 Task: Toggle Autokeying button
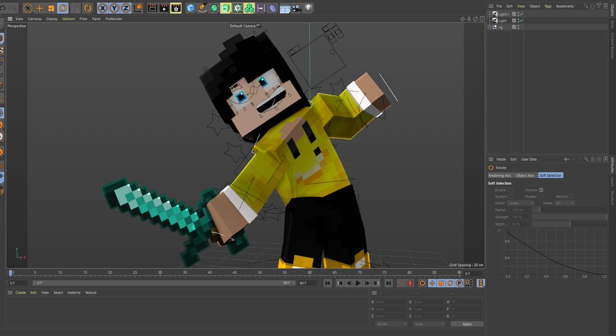[x=410, y=283]
